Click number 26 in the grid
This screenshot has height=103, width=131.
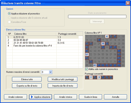(x=107, y=44)
